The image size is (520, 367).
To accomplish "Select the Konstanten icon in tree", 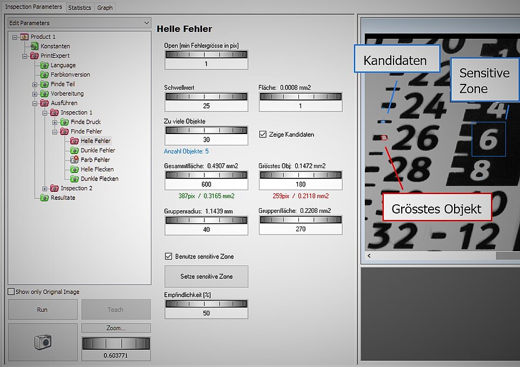I will click(35, 46).
